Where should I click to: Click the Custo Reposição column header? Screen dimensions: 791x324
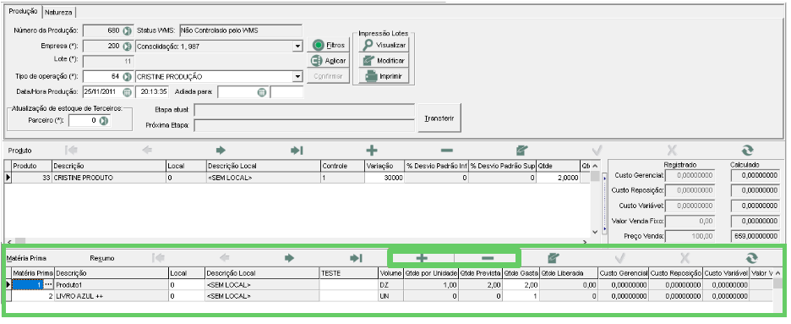click(x=675, y=273)
